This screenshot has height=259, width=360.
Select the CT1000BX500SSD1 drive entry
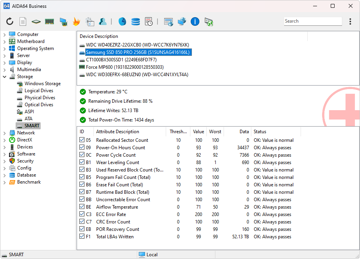[x=121, y=60]
